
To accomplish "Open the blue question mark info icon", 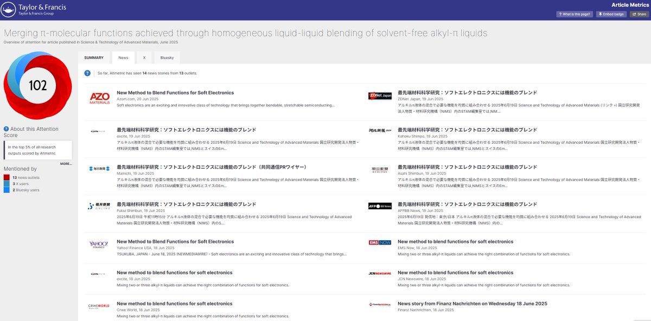I will pyautogui.click(x=87, y=73).
